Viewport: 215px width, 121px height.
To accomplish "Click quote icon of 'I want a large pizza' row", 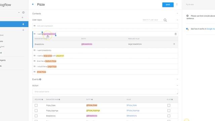I will tap(35, 56).
